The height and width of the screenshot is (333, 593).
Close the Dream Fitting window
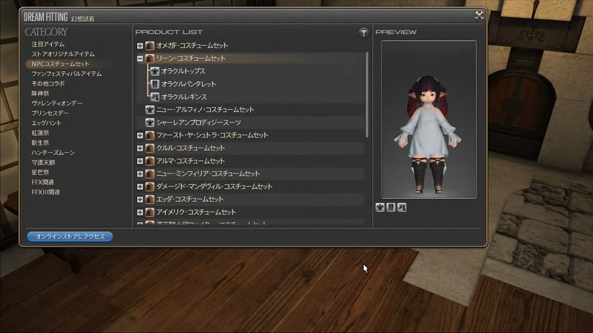click(x=479, y=15)
